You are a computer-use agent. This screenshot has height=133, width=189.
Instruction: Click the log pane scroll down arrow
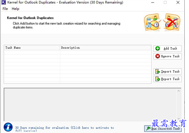point(179,119)
